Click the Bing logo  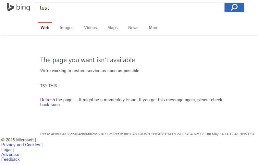18,7
